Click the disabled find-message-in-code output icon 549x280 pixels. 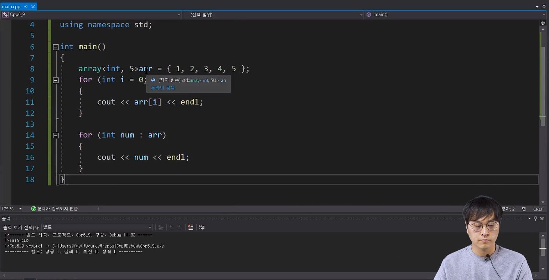coord(161,227)
